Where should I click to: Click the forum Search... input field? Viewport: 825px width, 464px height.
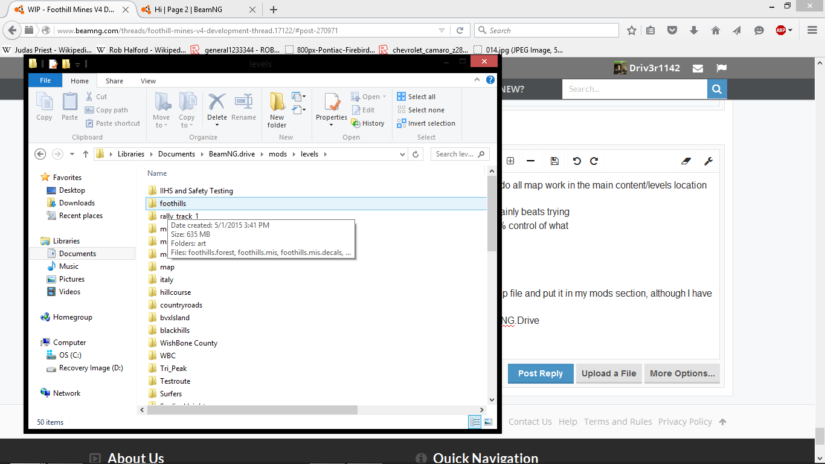pyautogui.click(x=635, y=89)
